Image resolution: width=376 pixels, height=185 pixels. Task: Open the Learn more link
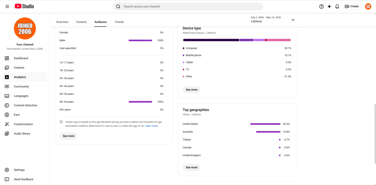[x=151, y=126]
